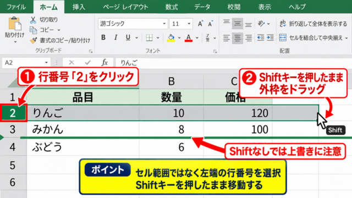Viewport: 352px width, 198px height.
Task: Click the Cut (切り取り) scissors icon
Action: coord(33,20)
